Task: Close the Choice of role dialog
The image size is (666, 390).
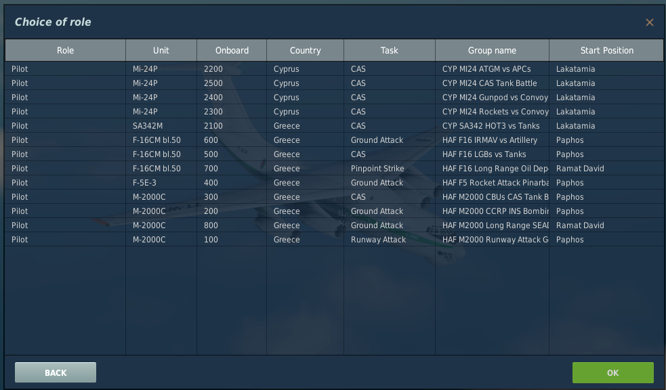Action: [649, 22]
